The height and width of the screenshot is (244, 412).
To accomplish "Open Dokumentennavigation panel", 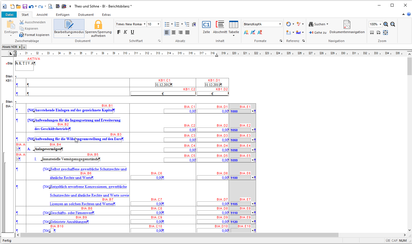I will coord(347,27).
